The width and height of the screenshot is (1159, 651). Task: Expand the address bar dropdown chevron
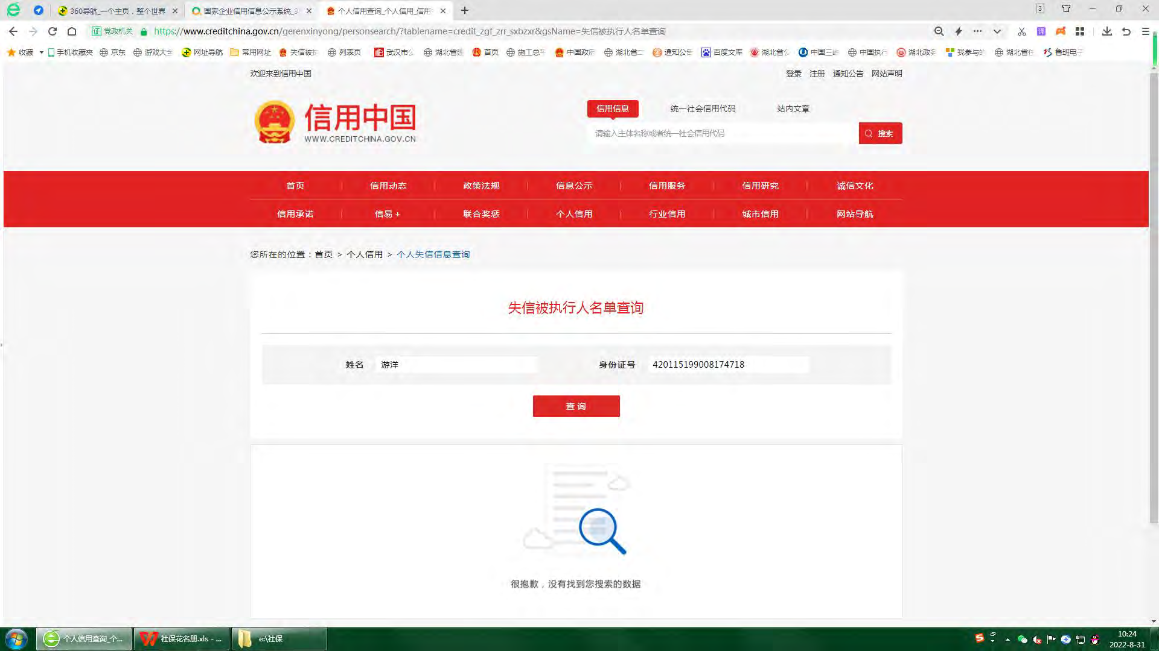pyautogui.click(x=997, y=31)
